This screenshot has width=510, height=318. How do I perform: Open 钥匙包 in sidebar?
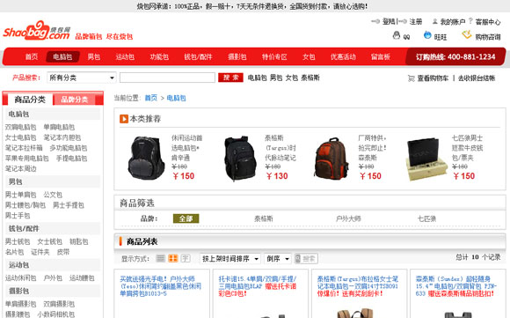[x=79, y=241]
